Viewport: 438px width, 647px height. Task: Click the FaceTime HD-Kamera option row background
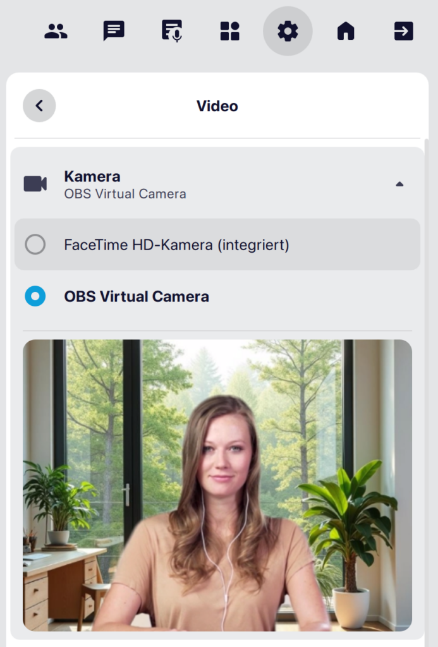(x=354, y=245)
